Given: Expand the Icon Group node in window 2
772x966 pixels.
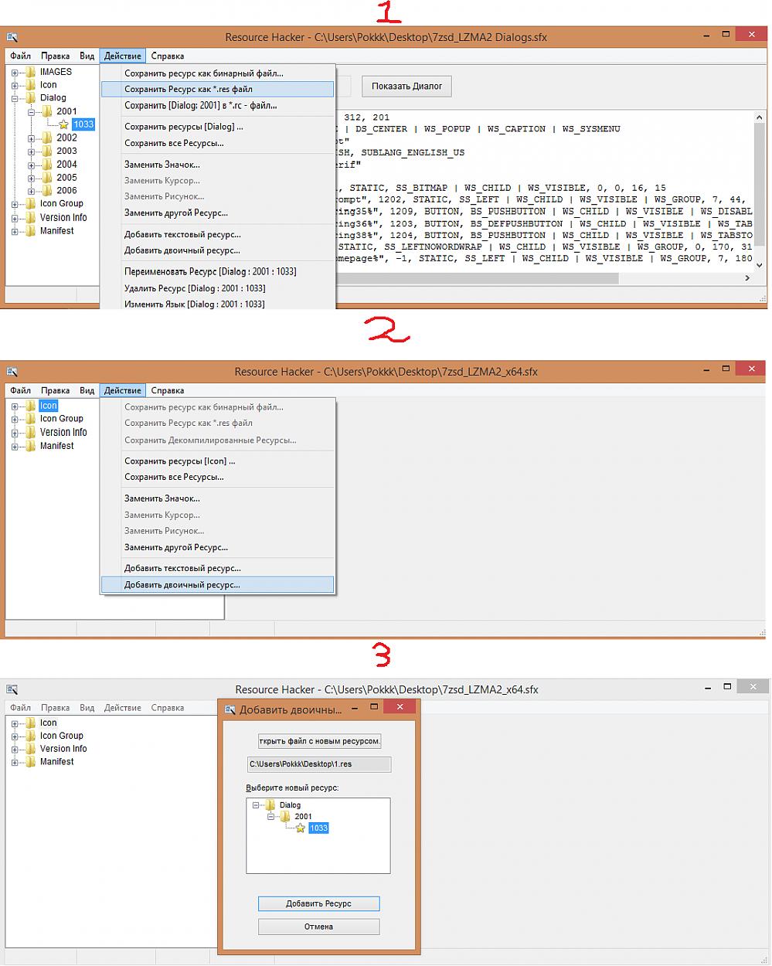Looking at the screenshot, I should [15, 420].
